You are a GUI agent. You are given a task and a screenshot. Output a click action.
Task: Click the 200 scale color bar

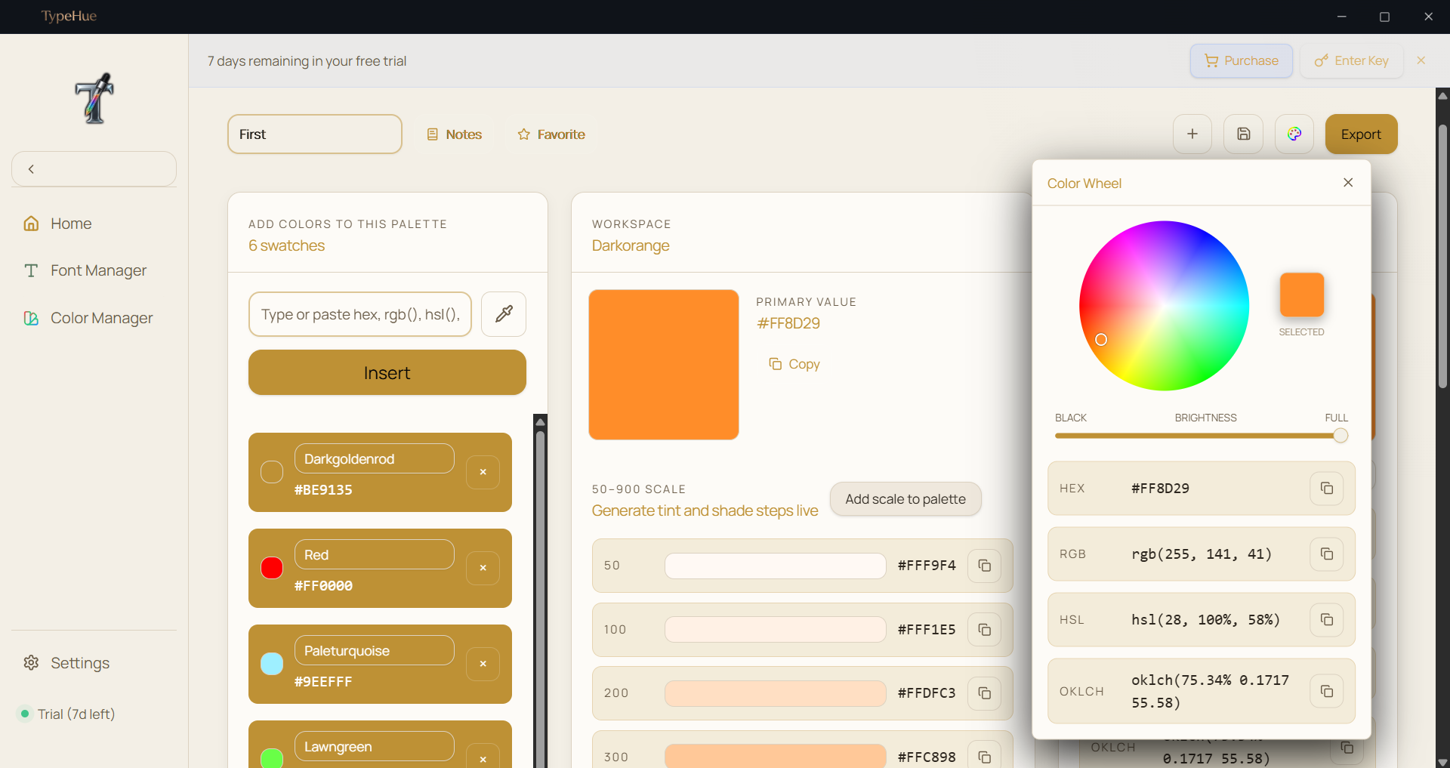coord(776,693)
